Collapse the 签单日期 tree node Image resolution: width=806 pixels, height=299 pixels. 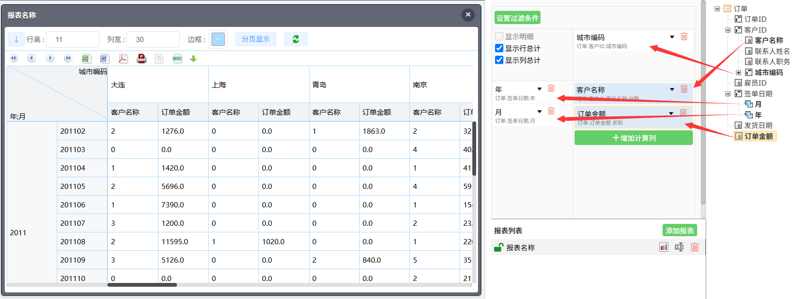727,94
